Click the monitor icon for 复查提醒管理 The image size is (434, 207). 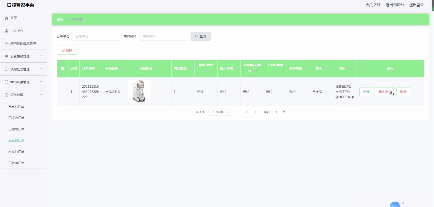pyautogui.click(x=7, y=56)
